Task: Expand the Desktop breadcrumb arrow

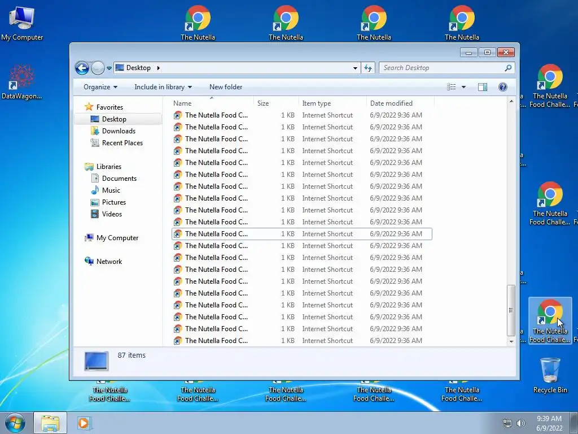Action: [159, 68]
